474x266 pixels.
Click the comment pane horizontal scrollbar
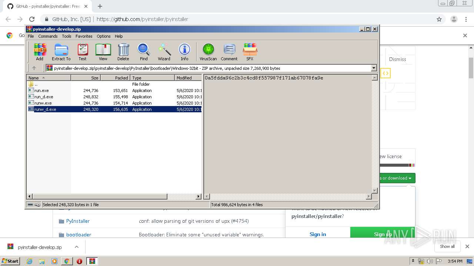288,197
